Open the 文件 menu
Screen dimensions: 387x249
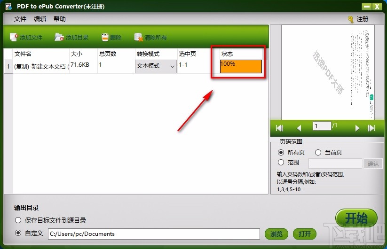pos(20,19)
